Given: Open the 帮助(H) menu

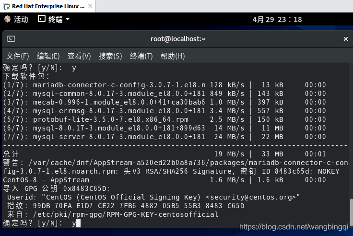Looking at the screenshot, I should (173, 56).
